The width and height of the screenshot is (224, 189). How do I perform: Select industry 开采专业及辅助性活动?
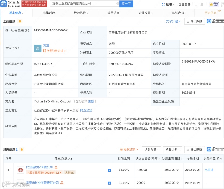click(x=49, y=84)
